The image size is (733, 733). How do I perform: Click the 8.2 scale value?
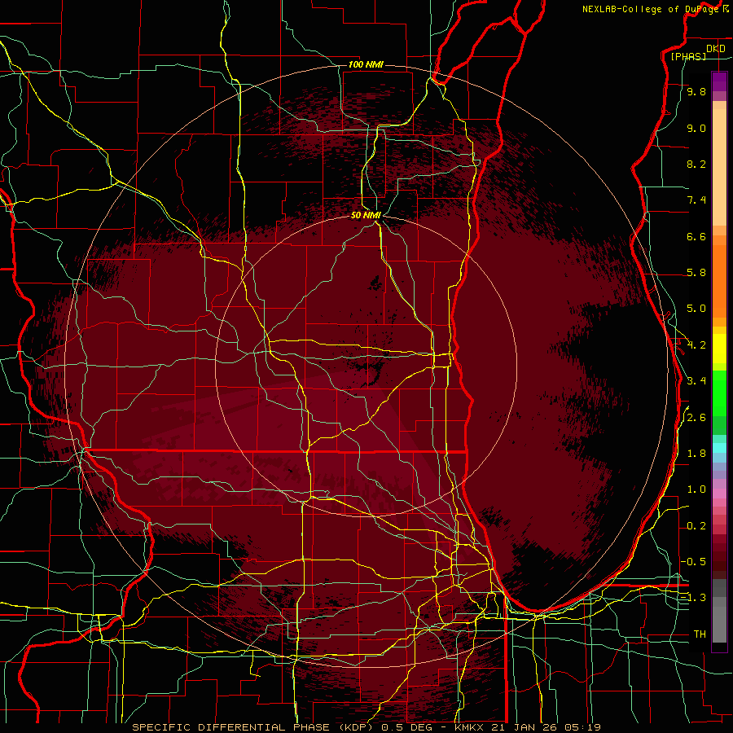click(x=696, y=164)
